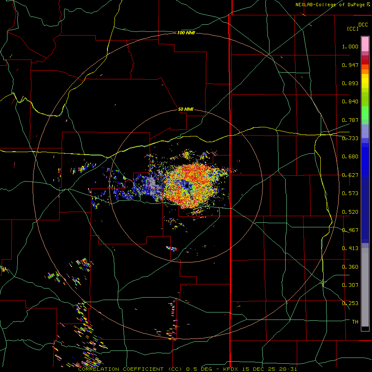Click the 0.733 legend value

pos(350,138)
